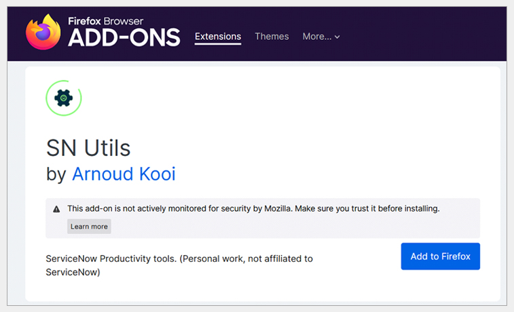This screenshot has width=514, height=312.
Task: Click the Firefox logo icon
Action: pos(43,33)
